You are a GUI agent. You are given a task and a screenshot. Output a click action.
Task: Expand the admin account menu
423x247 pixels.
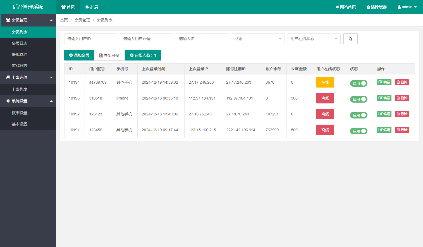(407, 7)
